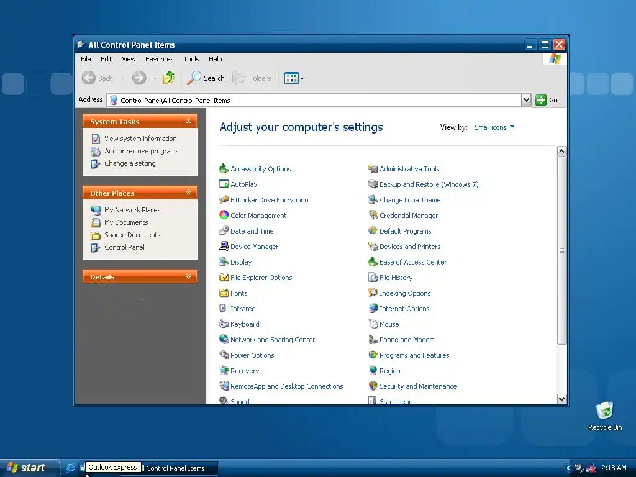This screenshot has width=636, height=477.
Task: Click the Go button beside address bar
Action: pyautogui.click(x=547, y=100)
